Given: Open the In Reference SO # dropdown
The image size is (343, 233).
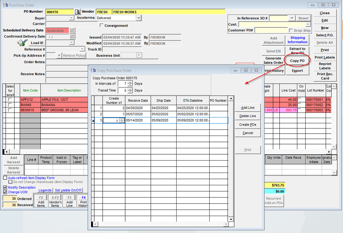Looking at the screenshot, I should click(292, 18).
